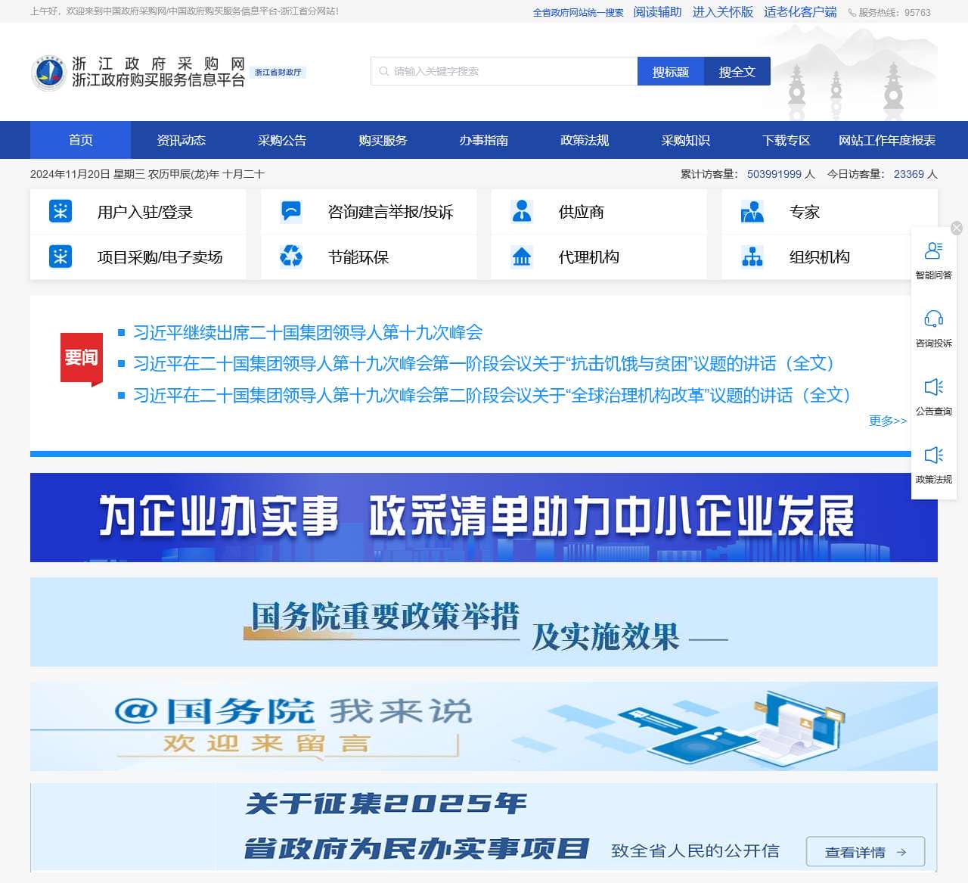Click the 为企业办实事 banner
This screenshot has height=883, width=968.
[484, 518]
